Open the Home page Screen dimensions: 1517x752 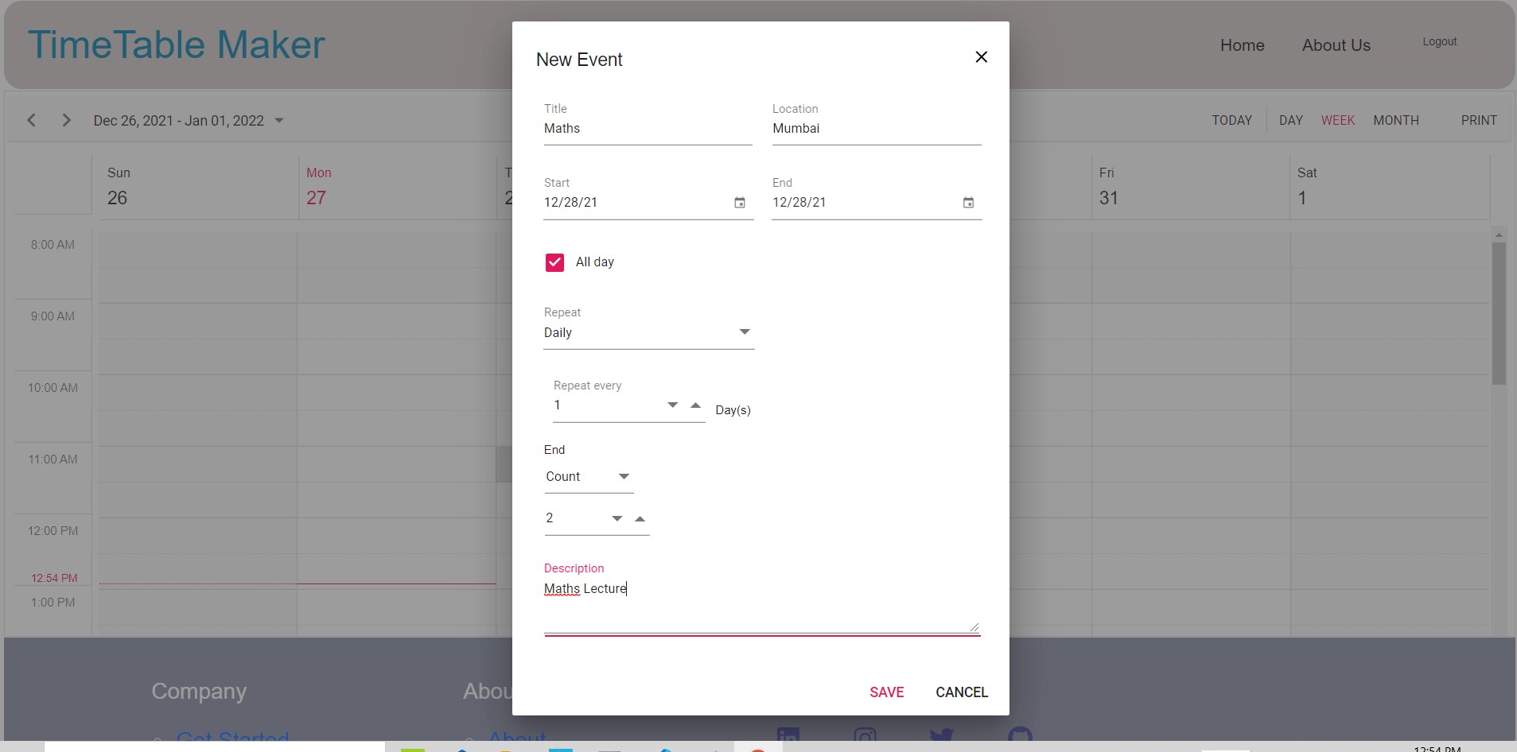(1242, 45)
